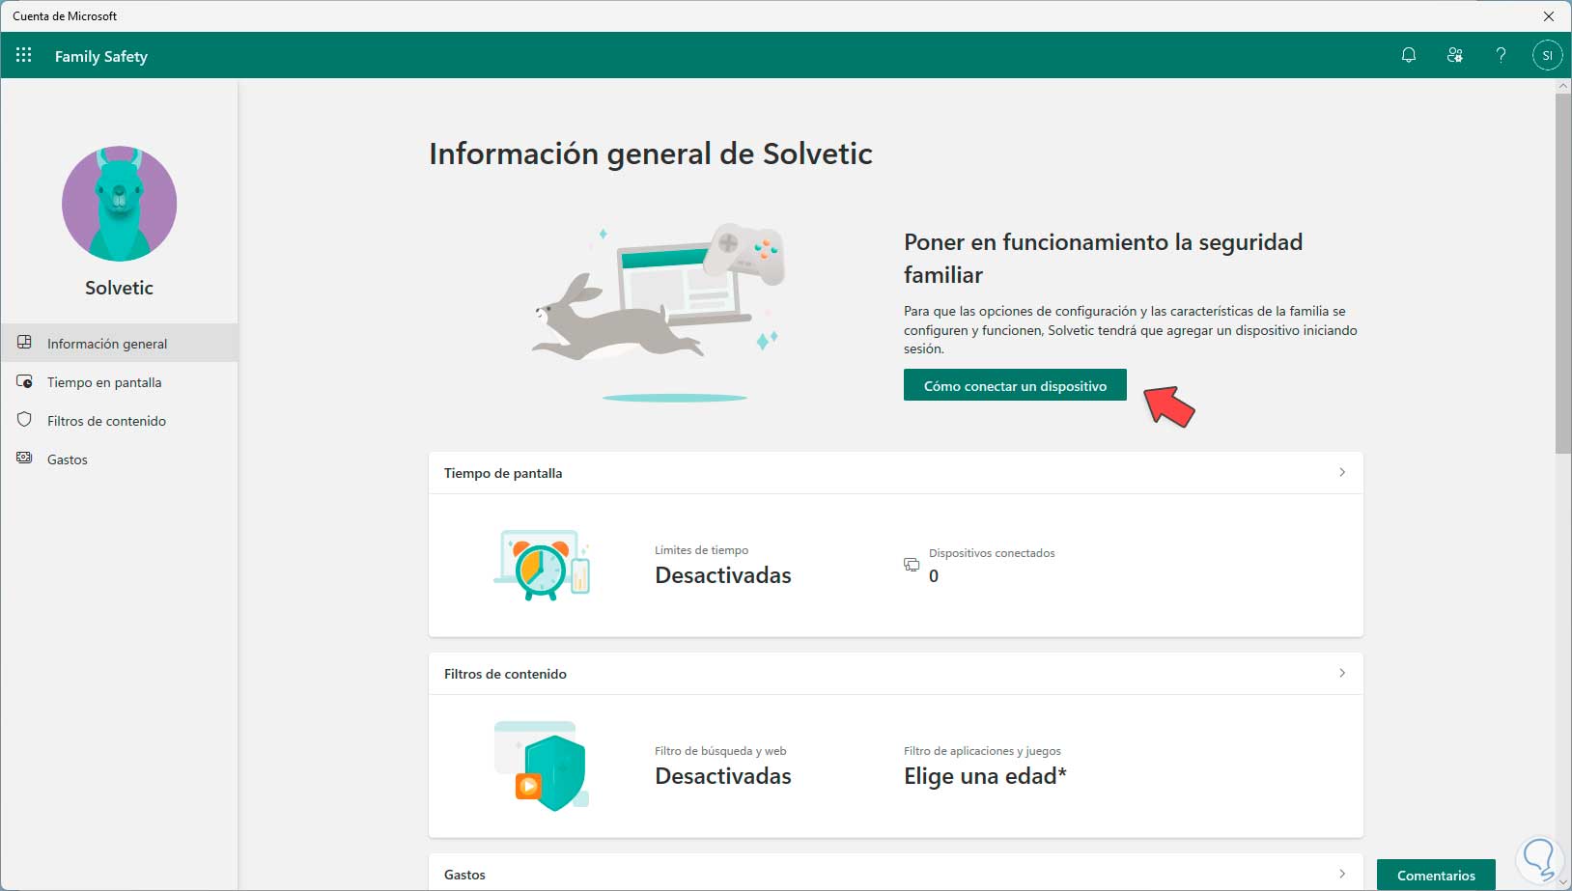Open the Microsoft app launcher grid
The image size is (1572, 891).
click(x=24, y=55)
